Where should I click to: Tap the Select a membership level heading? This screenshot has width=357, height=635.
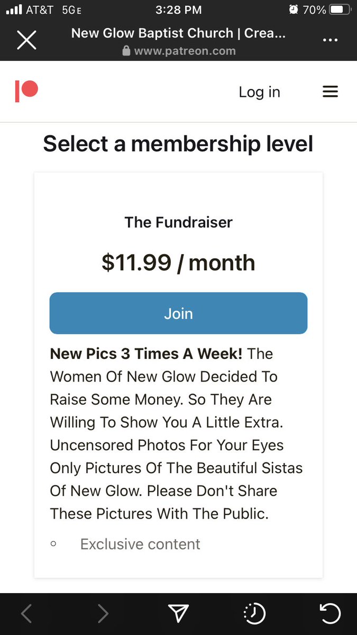click(x=178, y=144)
